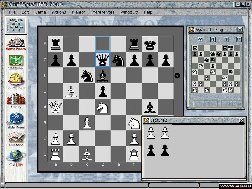The width and height of the screenshot is (252, 189).
Task: Select the black pawn on b7
Action: click(x=71, y=60)
